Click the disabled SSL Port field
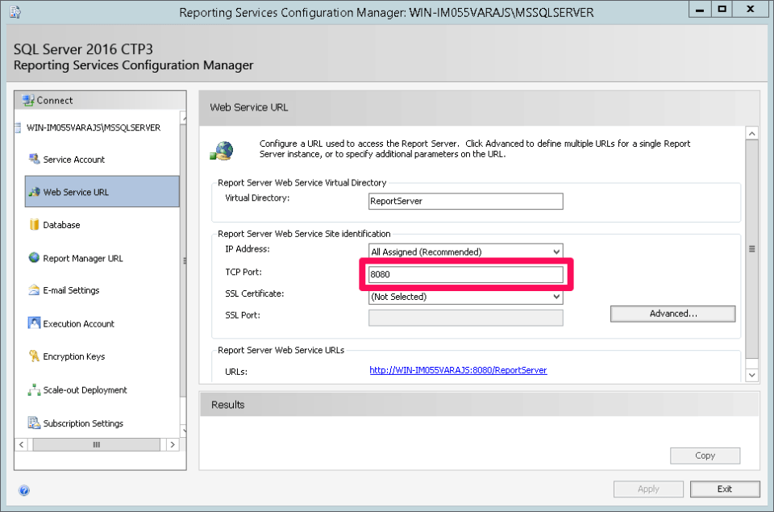This screenshot has height=512, width=774. [x=465, y=318]
